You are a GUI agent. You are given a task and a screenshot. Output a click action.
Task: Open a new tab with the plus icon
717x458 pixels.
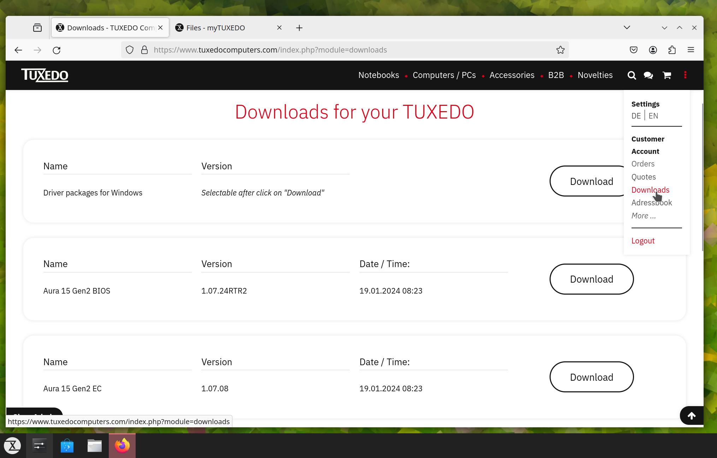(299, 28)
